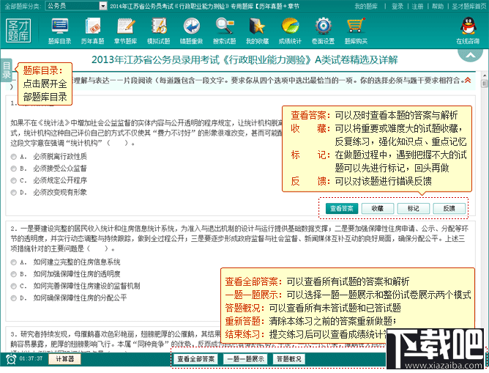Open the 卷面设置 gear icon
This screenshot has height=373, width=489.
point(323,31)
